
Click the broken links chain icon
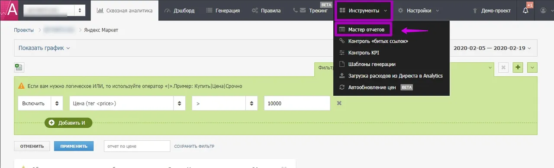click(342, 41)
